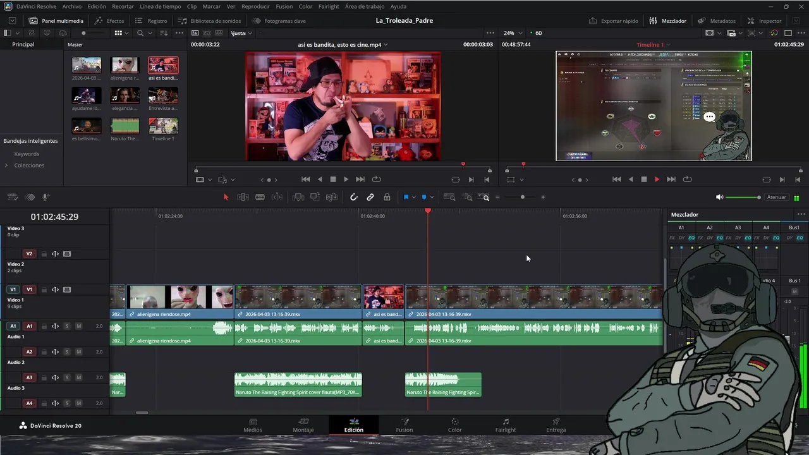This screenshot has width=809, height=455.
Task: Click the Insert Clip toolbar icon
Action: pyautogui.click(x=298, y=197)
